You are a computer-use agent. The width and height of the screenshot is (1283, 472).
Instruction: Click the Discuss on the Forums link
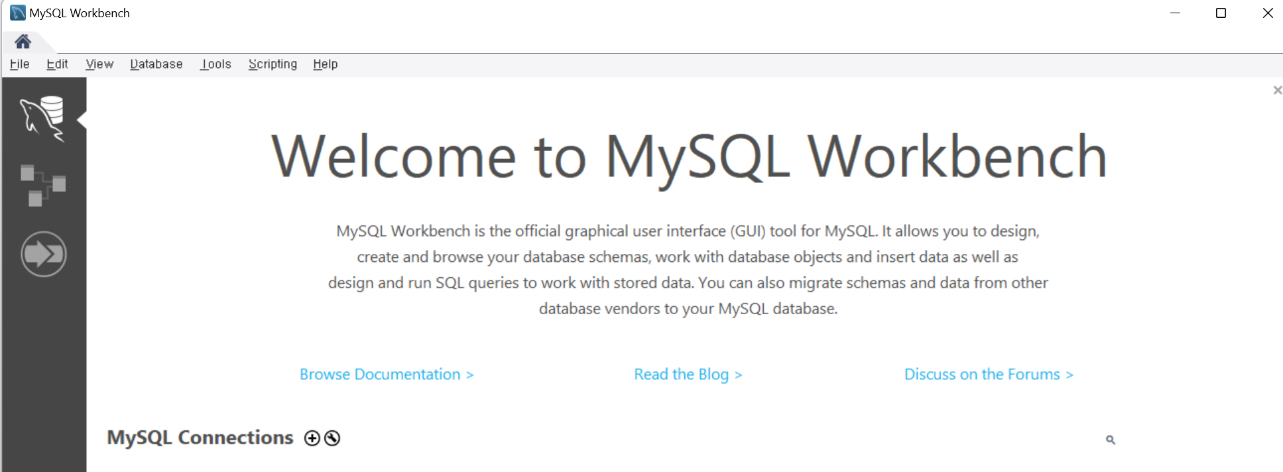point(989,375)
